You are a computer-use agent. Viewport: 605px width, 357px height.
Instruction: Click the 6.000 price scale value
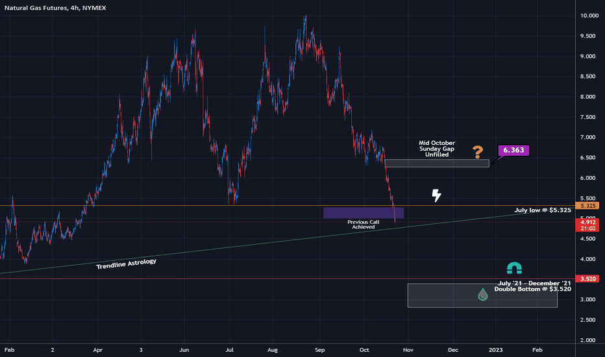tap(587, 178)
